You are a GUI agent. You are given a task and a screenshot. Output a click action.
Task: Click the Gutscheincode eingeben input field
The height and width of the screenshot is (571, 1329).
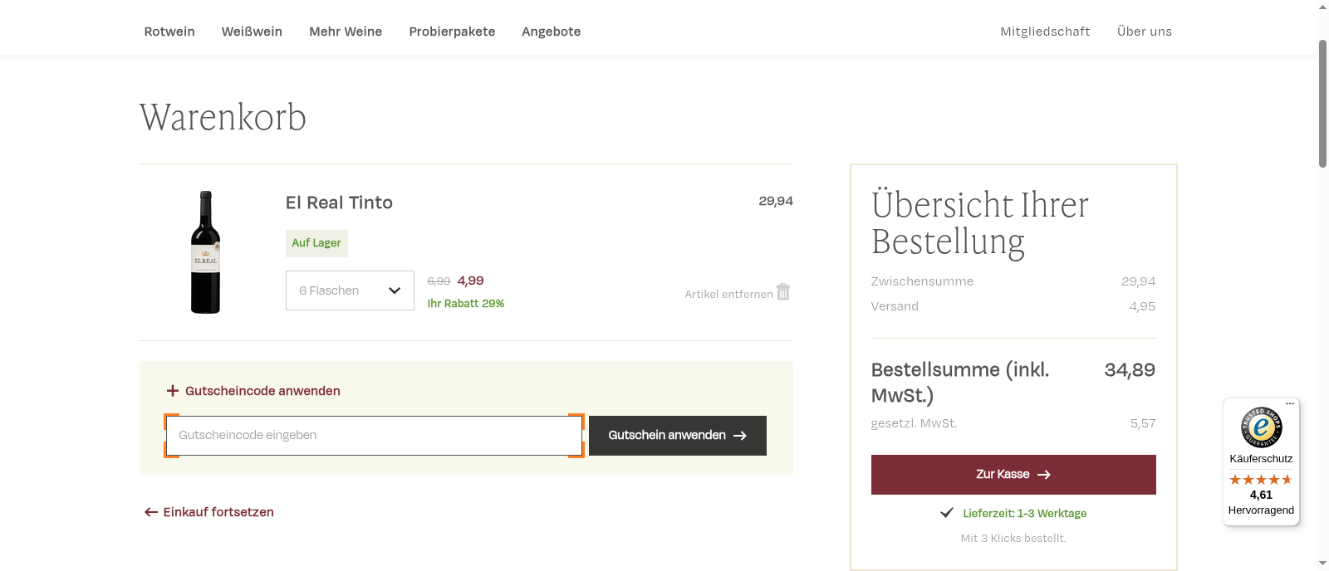pos(374,435)
